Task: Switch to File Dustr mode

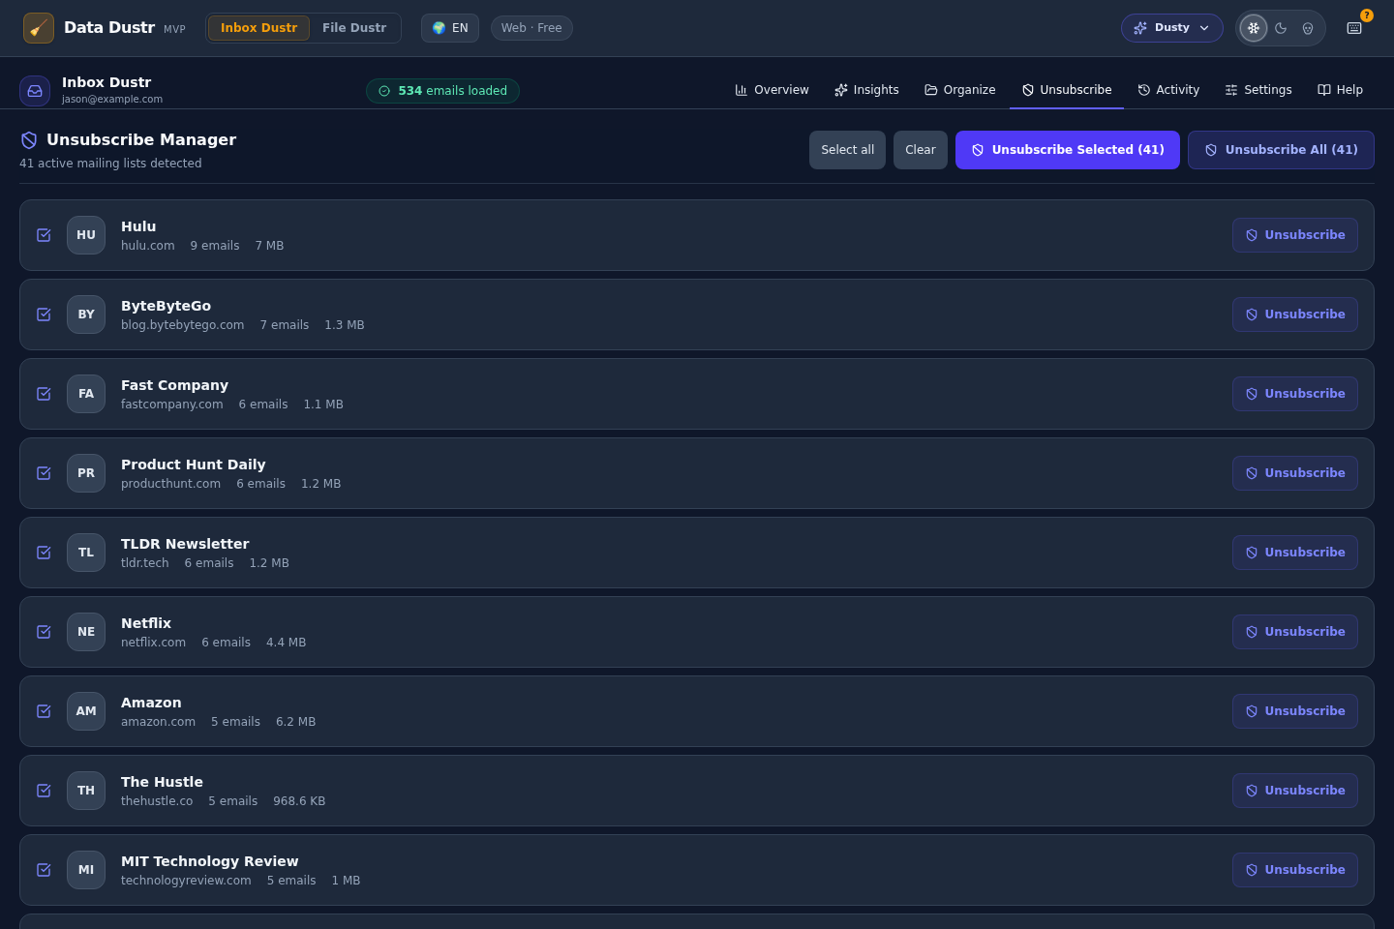Action: (x=354, y=28)
